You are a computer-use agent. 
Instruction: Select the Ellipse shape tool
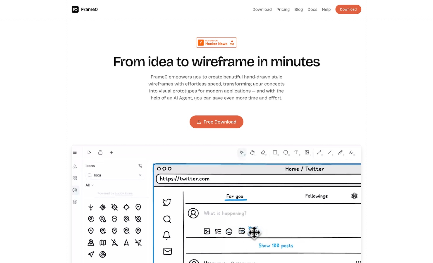pos(286,152)
